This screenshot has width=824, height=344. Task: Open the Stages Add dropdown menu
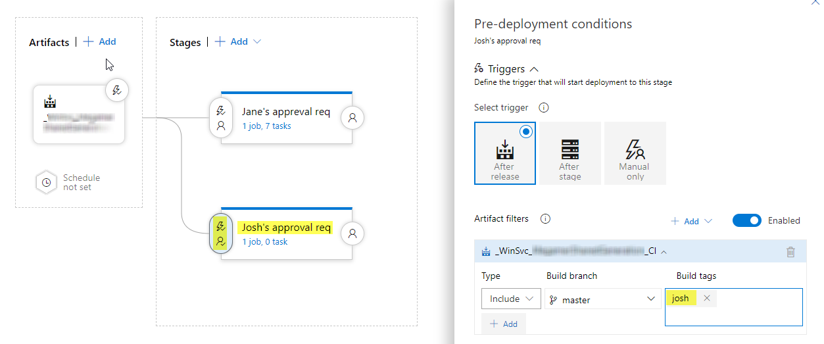(x=238, y=41)
